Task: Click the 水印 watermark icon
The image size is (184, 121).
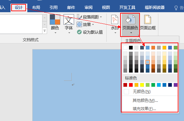Action: [x=115, y=19]
